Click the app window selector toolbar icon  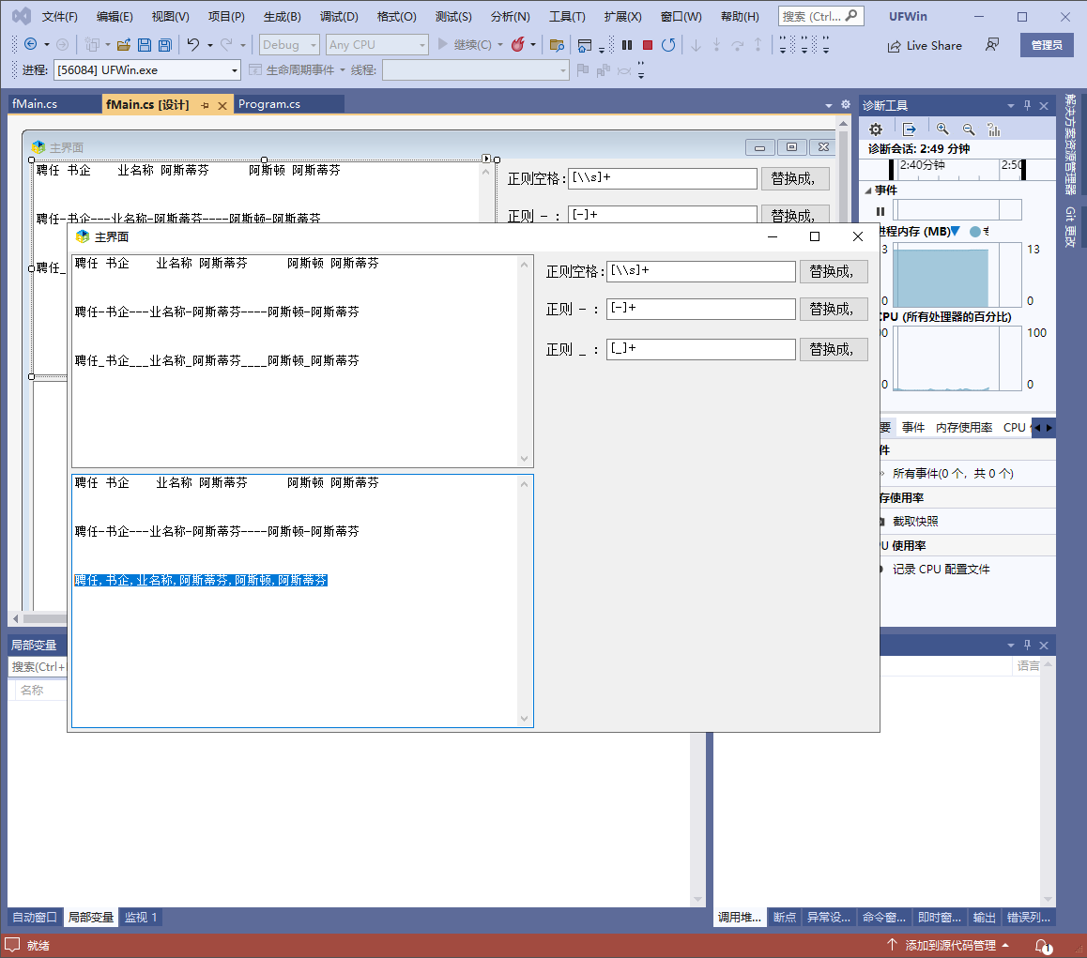click(x=585, y=45)
